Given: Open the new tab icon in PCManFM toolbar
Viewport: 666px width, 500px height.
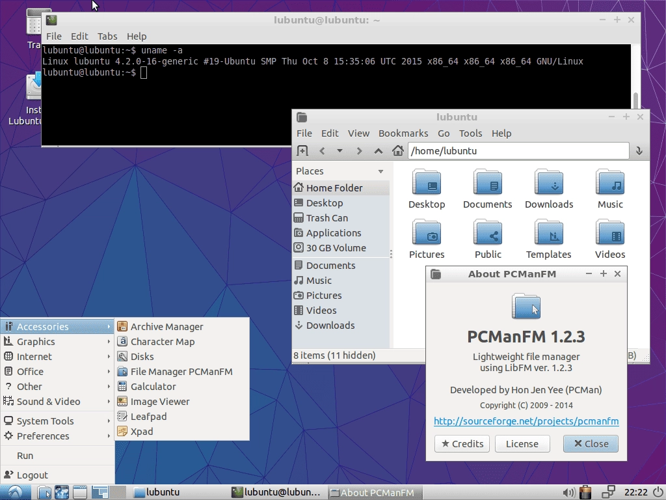Looking at the screenshot, I should coord(302,151).
